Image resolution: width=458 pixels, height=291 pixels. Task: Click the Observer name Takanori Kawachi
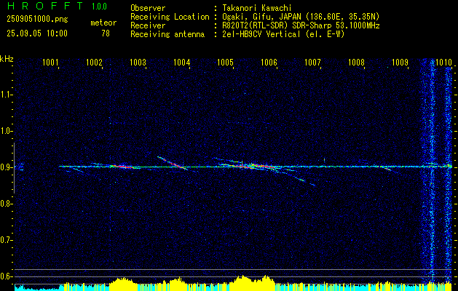pyautogui.click(x=257, y=8)
